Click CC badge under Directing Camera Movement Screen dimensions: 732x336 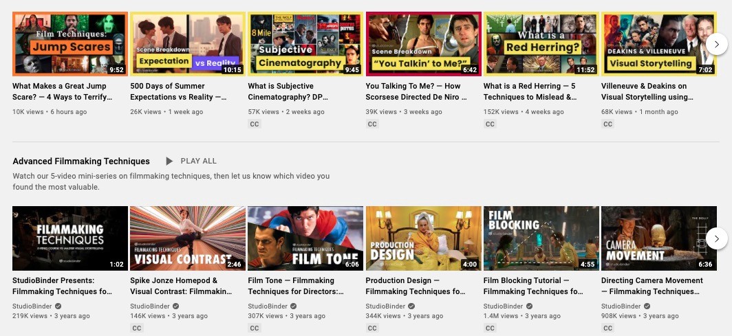click(607, 328)
